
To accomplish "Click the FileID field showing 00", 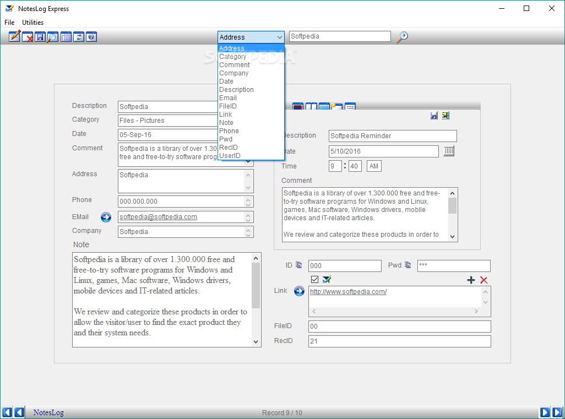I will [x=400, y=327].
